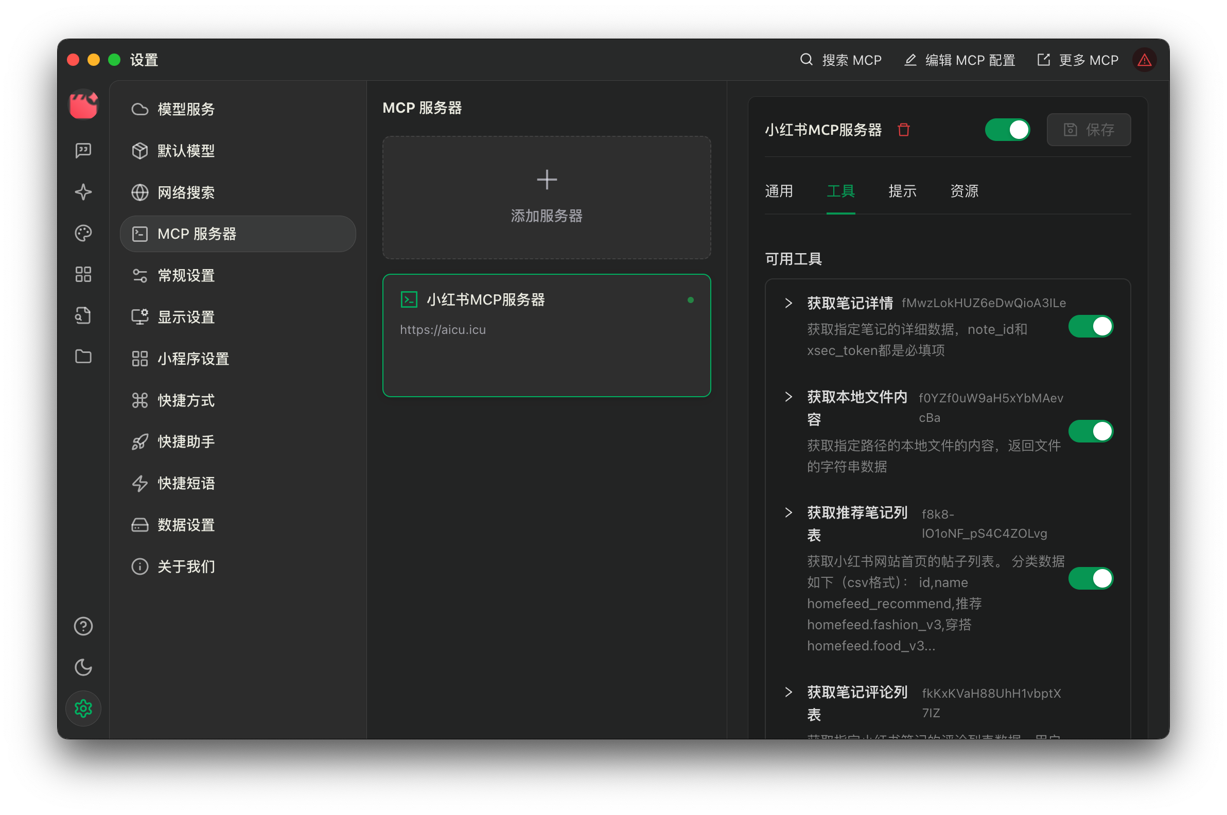Open the help question mark icon
This screenshot has width=1227, height=815.
pos(83,626)
